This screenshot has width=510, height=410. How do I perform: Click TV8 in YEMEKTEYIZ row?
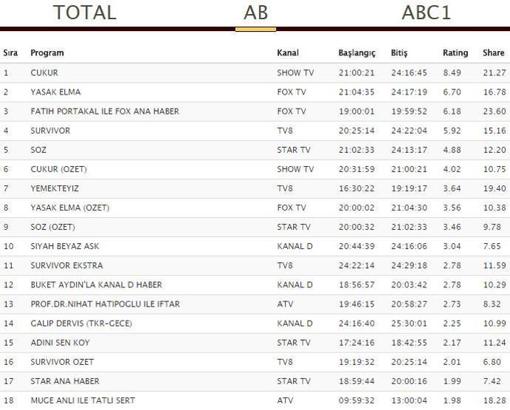[x=285, y=188]
